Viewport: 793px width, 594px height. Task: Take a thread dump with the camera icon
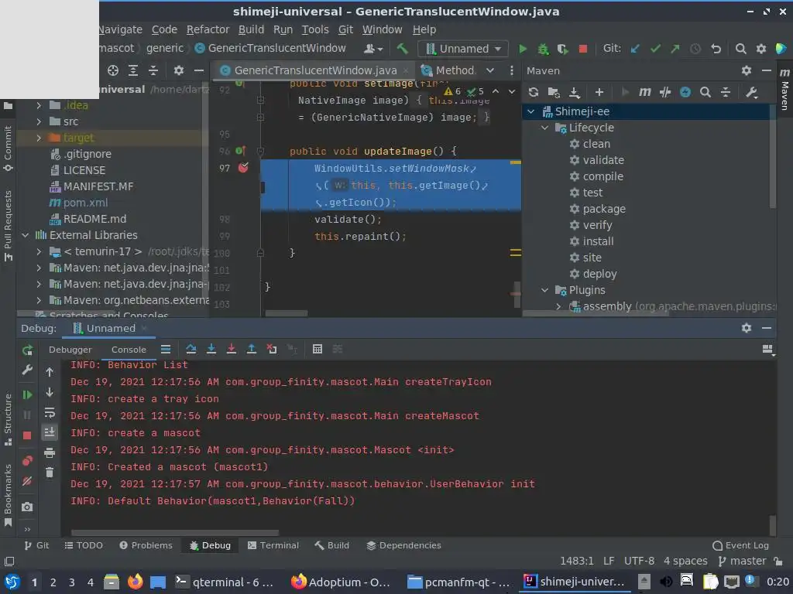point(27,507)
